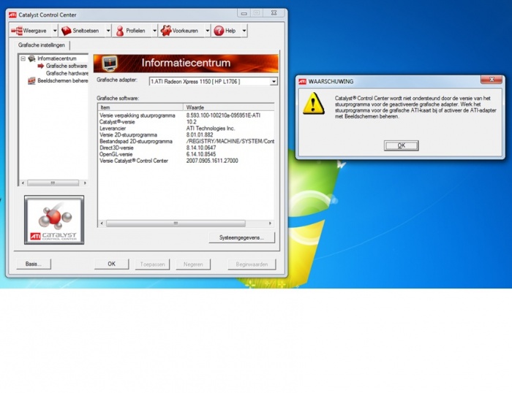This screenshot has width=512, height=393.
Task: Open the Sneltoetsen dropdown arrow
Action: [x=108, y=31]
